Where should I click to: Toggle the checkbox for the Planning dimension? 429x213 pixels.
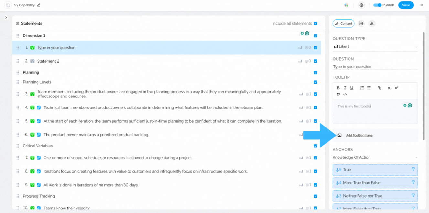(x=316, y=73)
